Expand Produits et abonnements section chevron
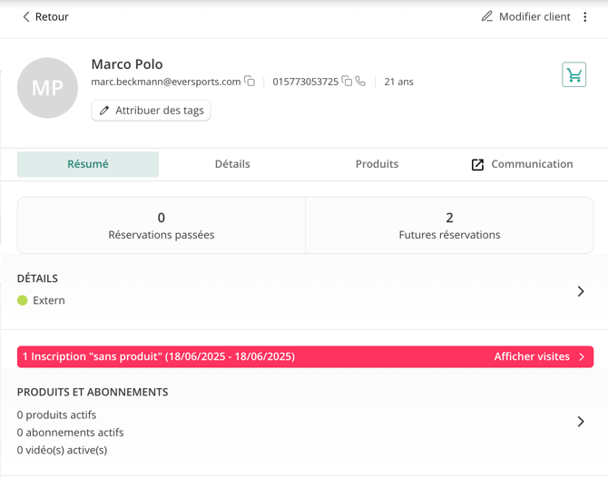This screenshot has height=478, width=608. pyautogui.click(x=581, y=422)
